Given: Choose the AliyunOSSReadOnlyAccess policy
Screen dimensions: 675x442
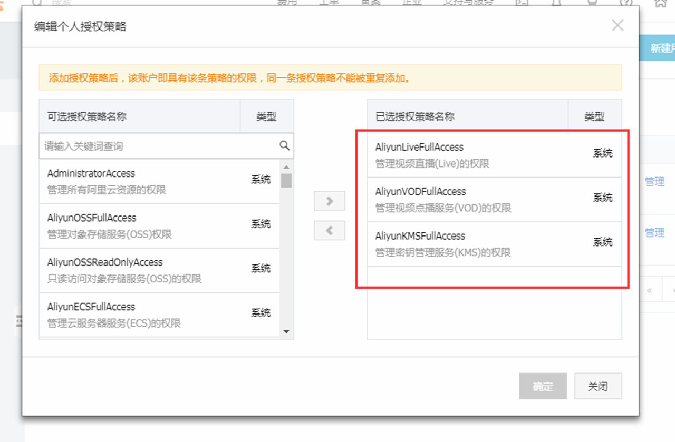Looking at the screenshot, I should [159, 270].
